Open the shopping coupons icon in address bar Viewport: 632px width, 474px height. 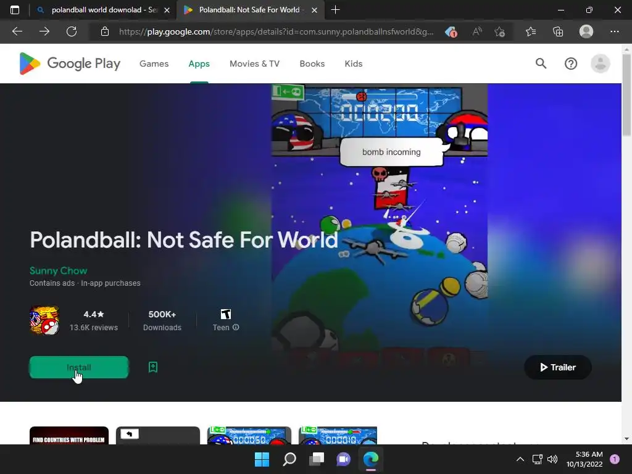pos(451,31)
